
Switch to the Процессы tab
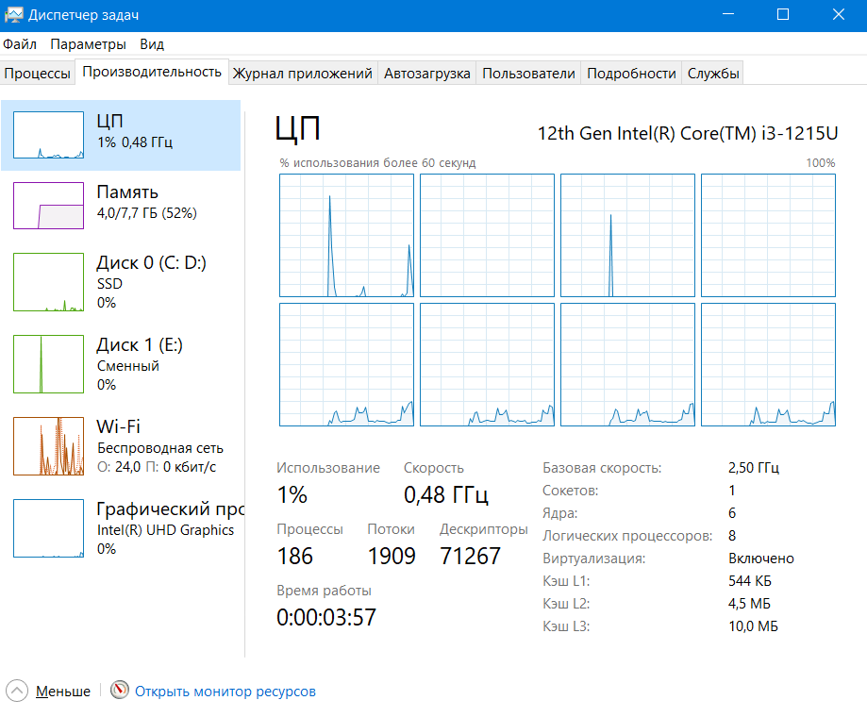pos(37,73)
